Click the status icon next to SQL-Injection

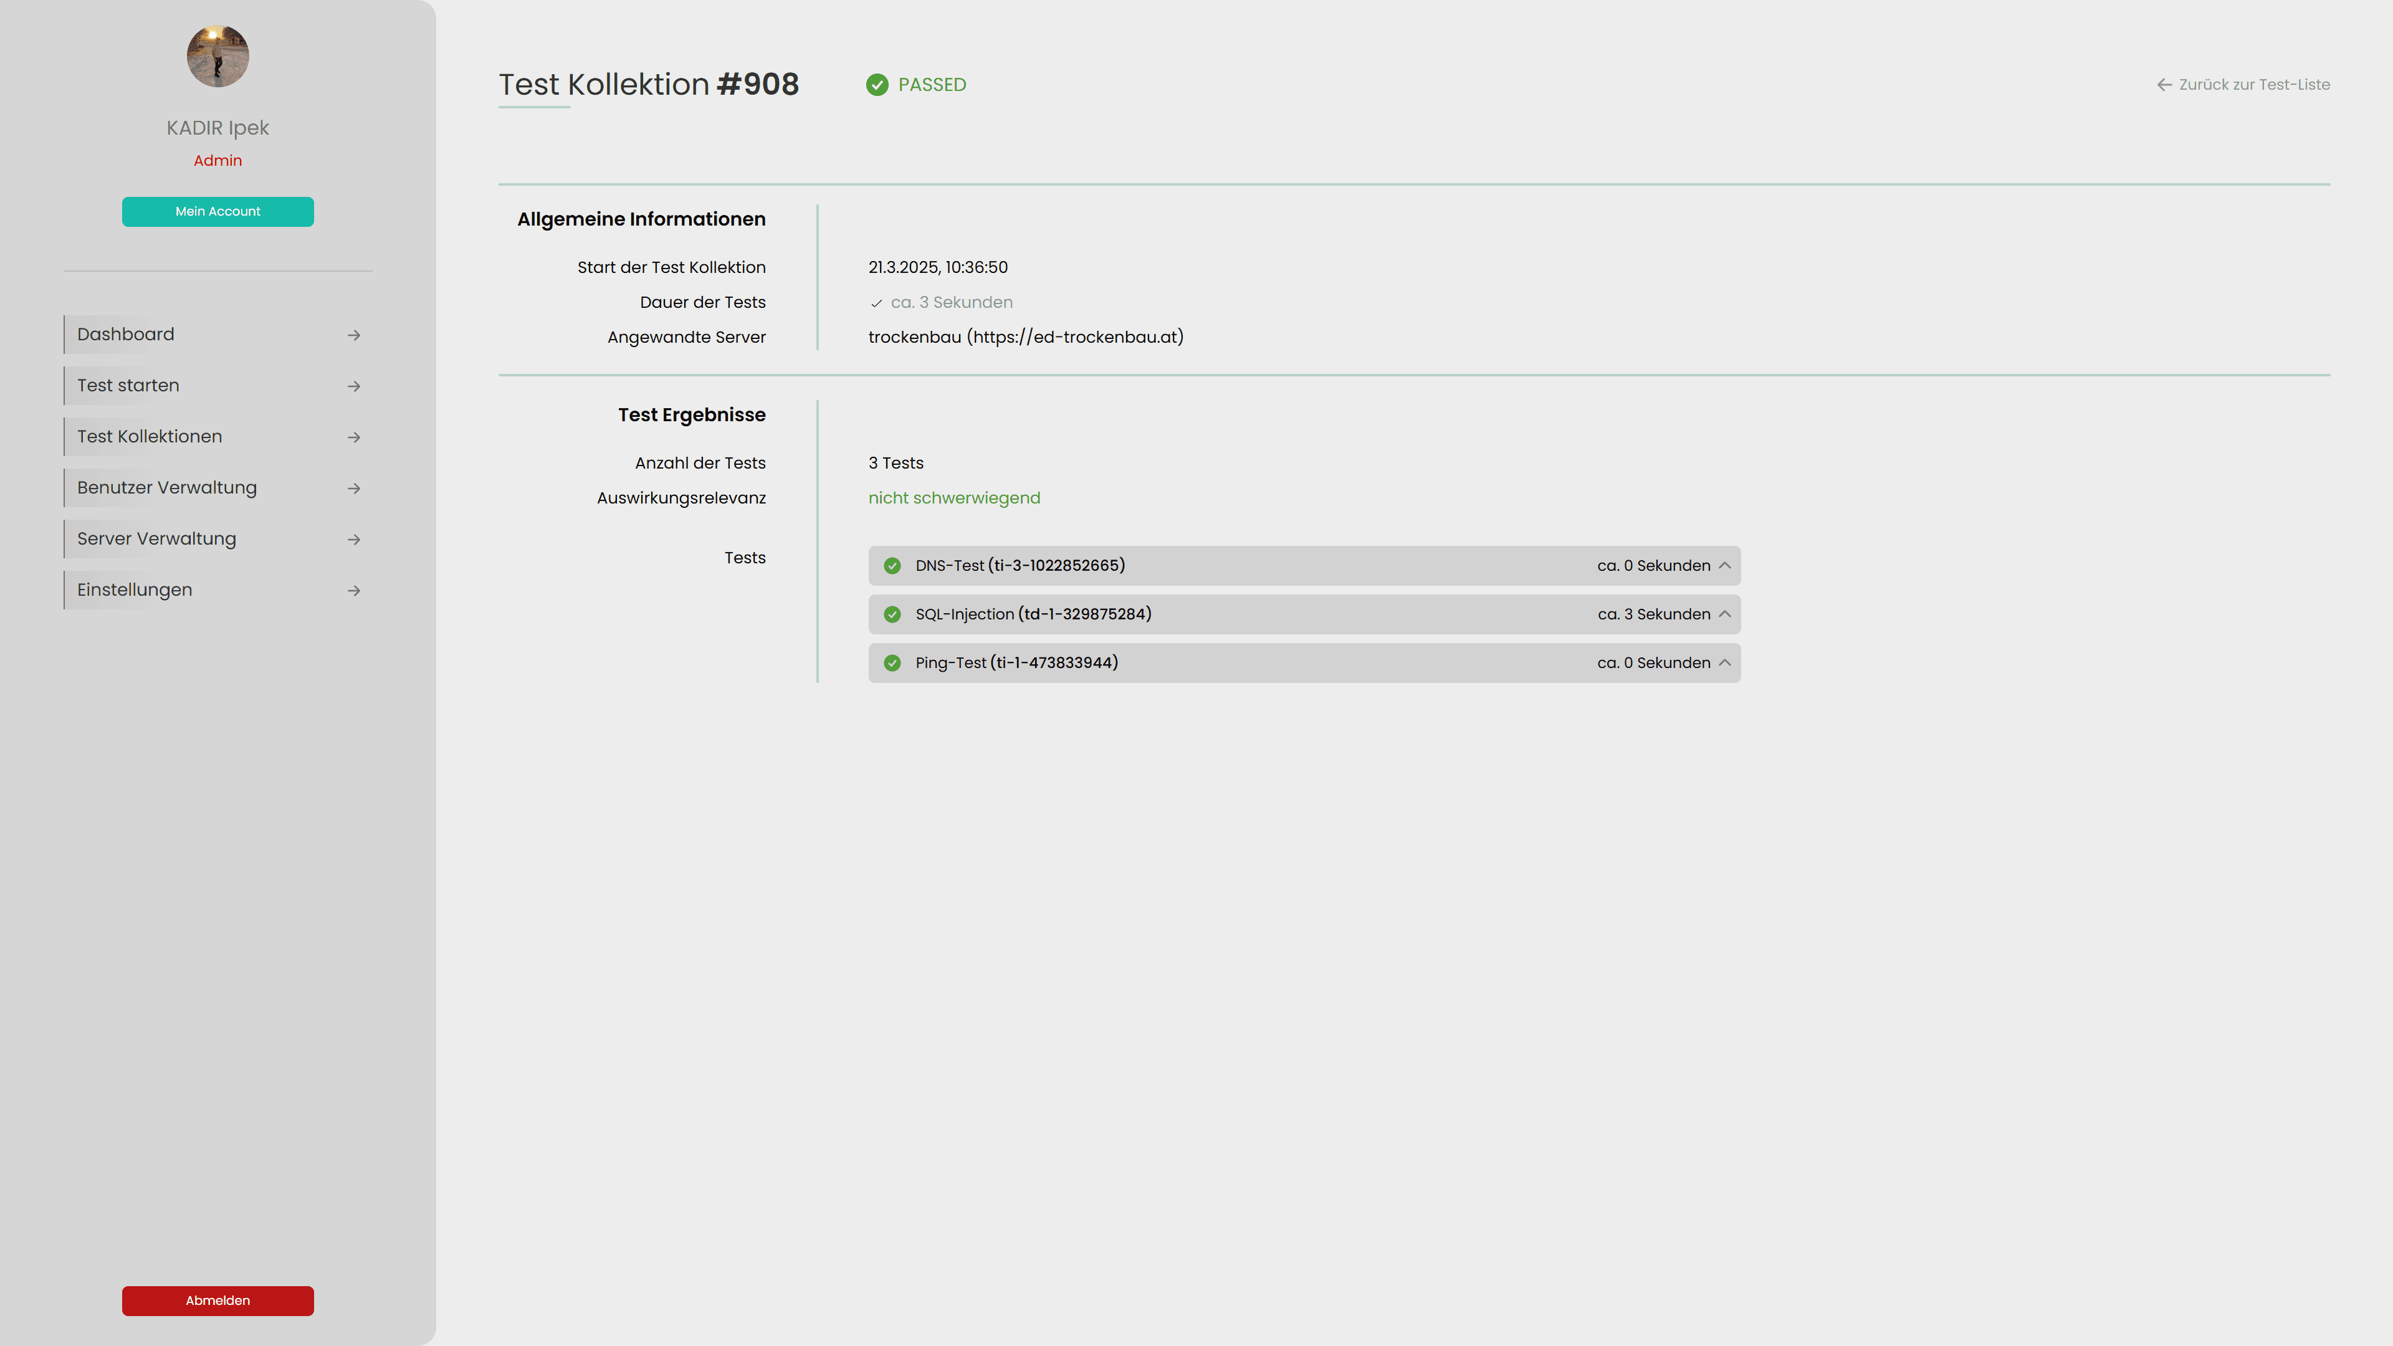click(x=893, y=614)
